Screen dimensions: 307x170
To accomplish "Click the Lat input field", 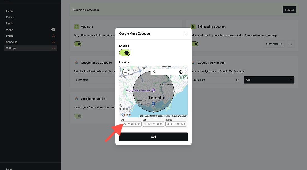I will [x=153, y=124].
